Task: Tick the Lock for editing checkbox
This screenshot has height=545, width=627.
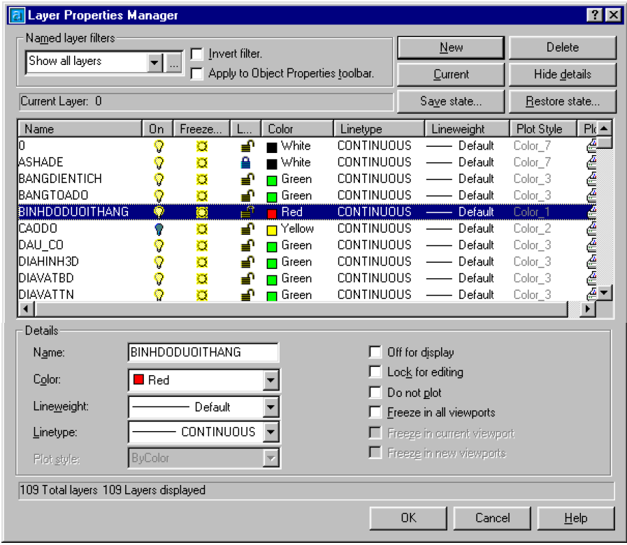Action: [x=375, y=372]
